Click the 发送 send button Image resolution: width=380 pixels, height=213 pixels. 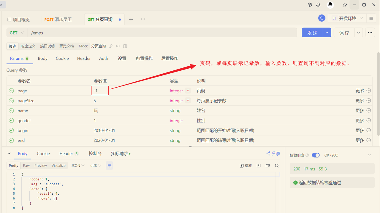point(312,33)
